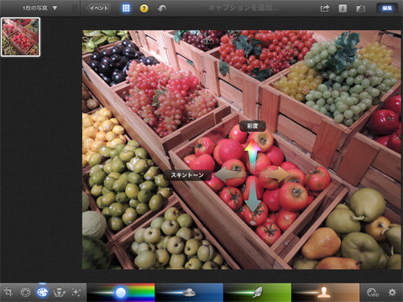
Task: Select the effects sparkle tool
Action: (x=76, y=293)
